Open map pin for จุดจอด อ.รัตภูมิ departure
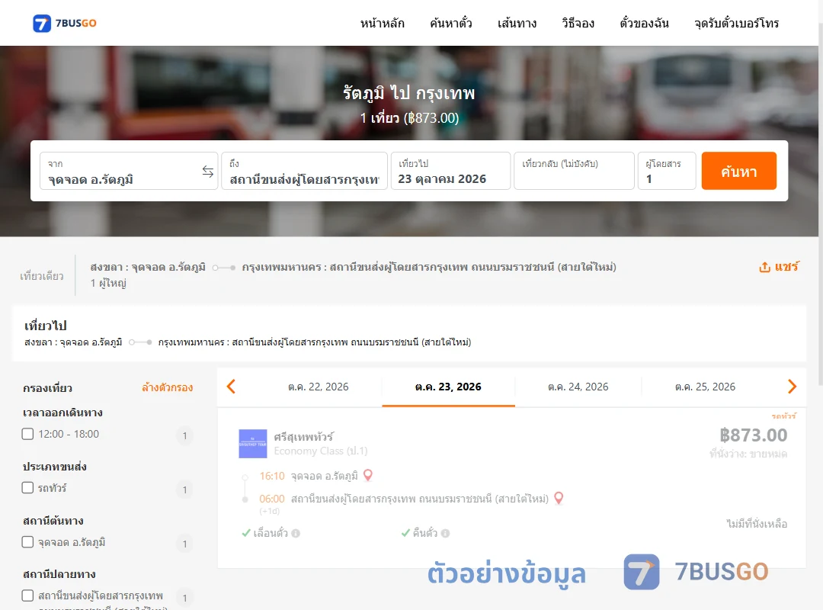 [x=368, y=475]
